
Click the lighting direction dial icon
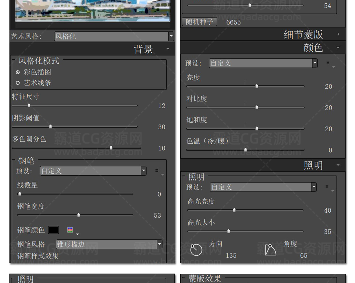click(x=196, y=250)
